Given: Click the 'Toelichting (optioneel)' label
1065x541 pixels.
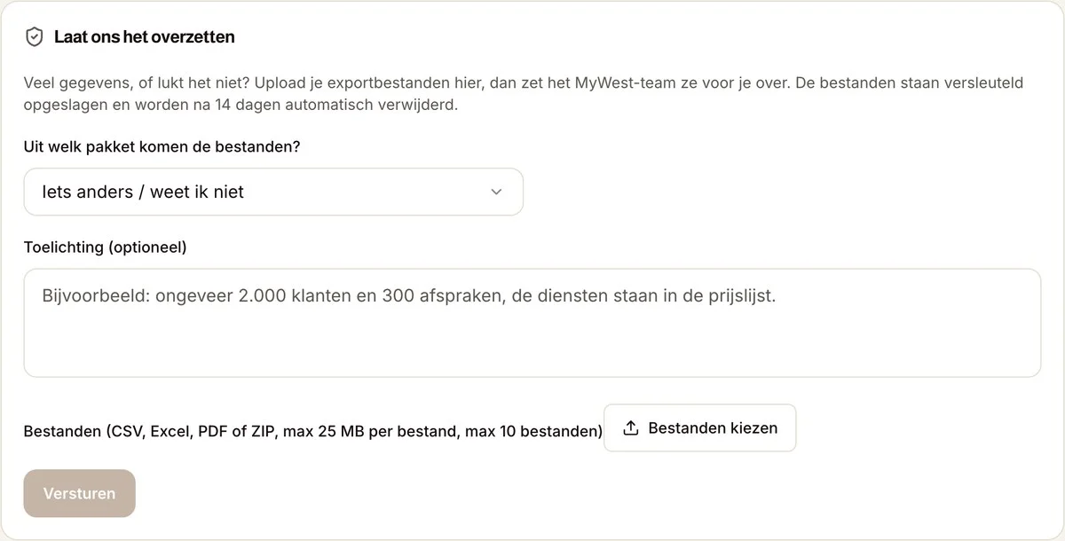Looking at the screenshot, I should pos(106,247).
